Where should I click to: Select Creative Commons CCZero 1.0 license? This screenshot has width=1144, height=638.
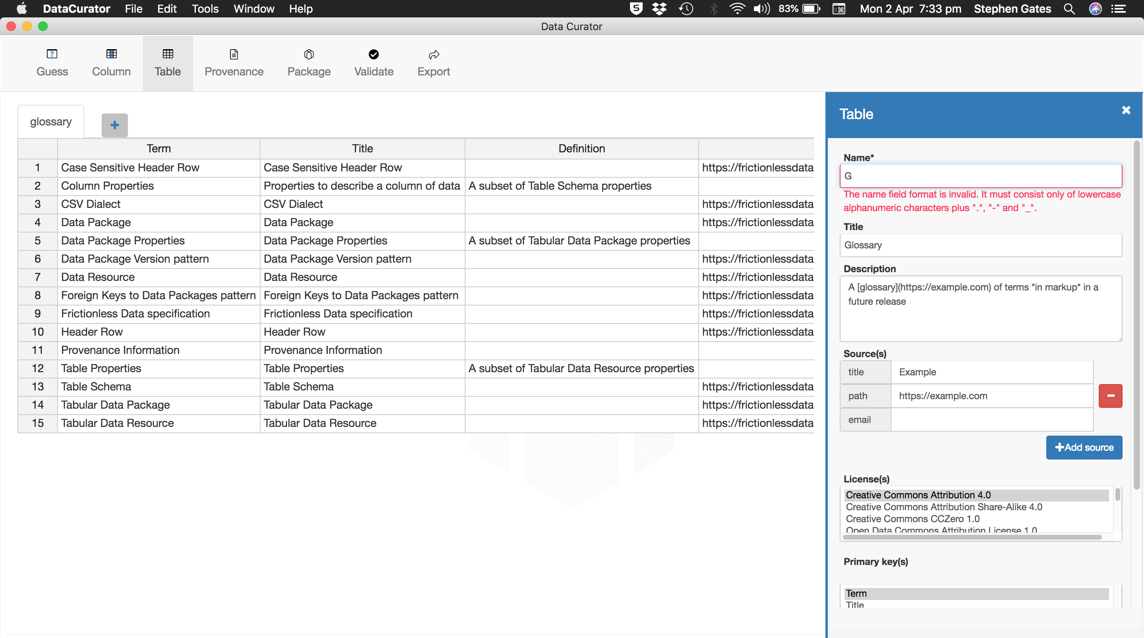pyautogui.click(x=912, y=519)
